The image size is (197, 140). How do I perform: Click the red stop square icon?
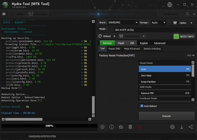139,127
